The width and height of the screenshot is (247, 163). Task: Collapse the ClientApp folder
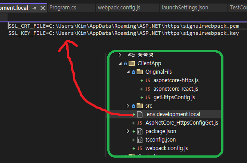coord(120,63)
